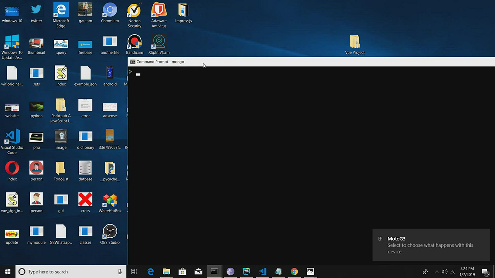This screenshot has width=495, height=278.
Task: Click the OBS Studio desktop shortcut
Action: click(110, 231)
